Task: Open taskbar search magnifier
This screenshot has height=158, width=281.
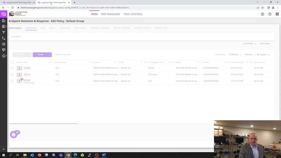Action: (11, 155)
